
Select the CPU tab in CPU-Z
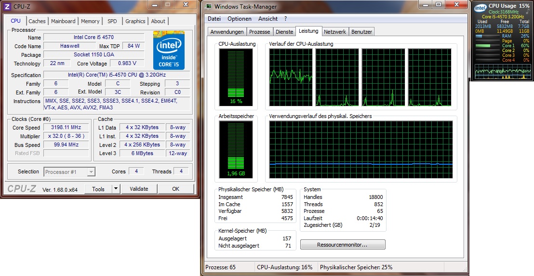pyautogui.click(x=16, y=21)
